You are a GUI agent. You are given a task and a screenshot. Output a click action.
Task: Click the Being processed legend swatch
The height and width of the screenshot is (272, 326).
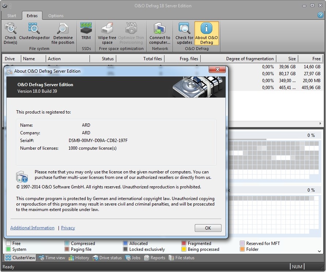[183, 249]
